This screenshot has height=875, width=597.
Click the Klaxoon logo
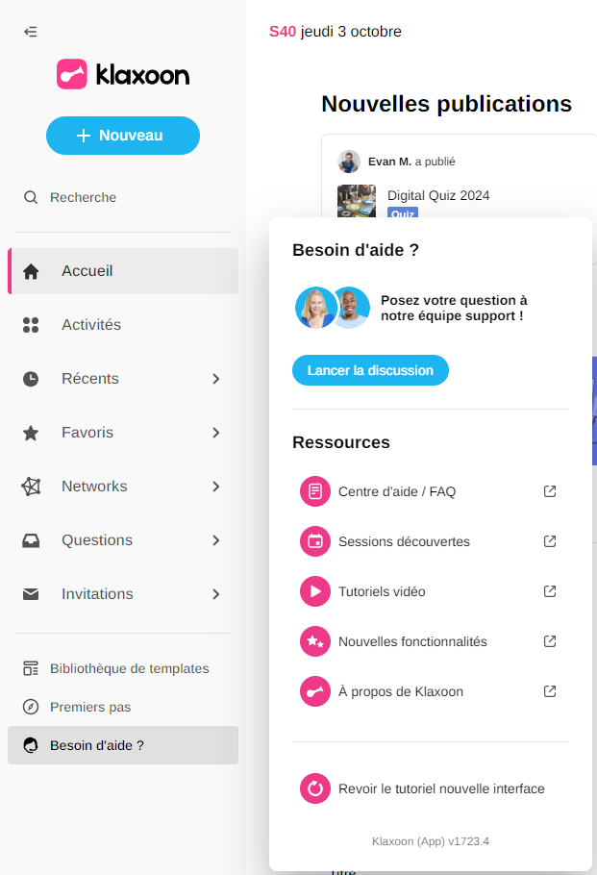123,75
